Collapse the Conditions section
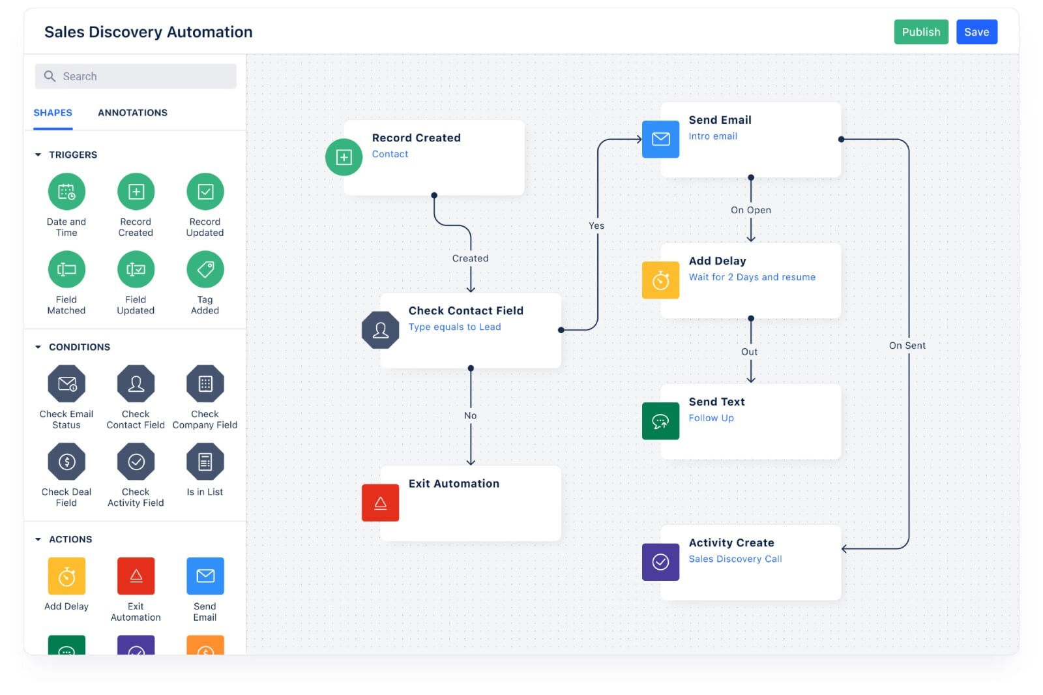The image size is (1043, 695). tap(38, 347)
